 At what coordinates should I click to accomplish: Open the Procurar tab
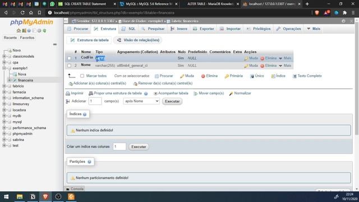point(78,29)
